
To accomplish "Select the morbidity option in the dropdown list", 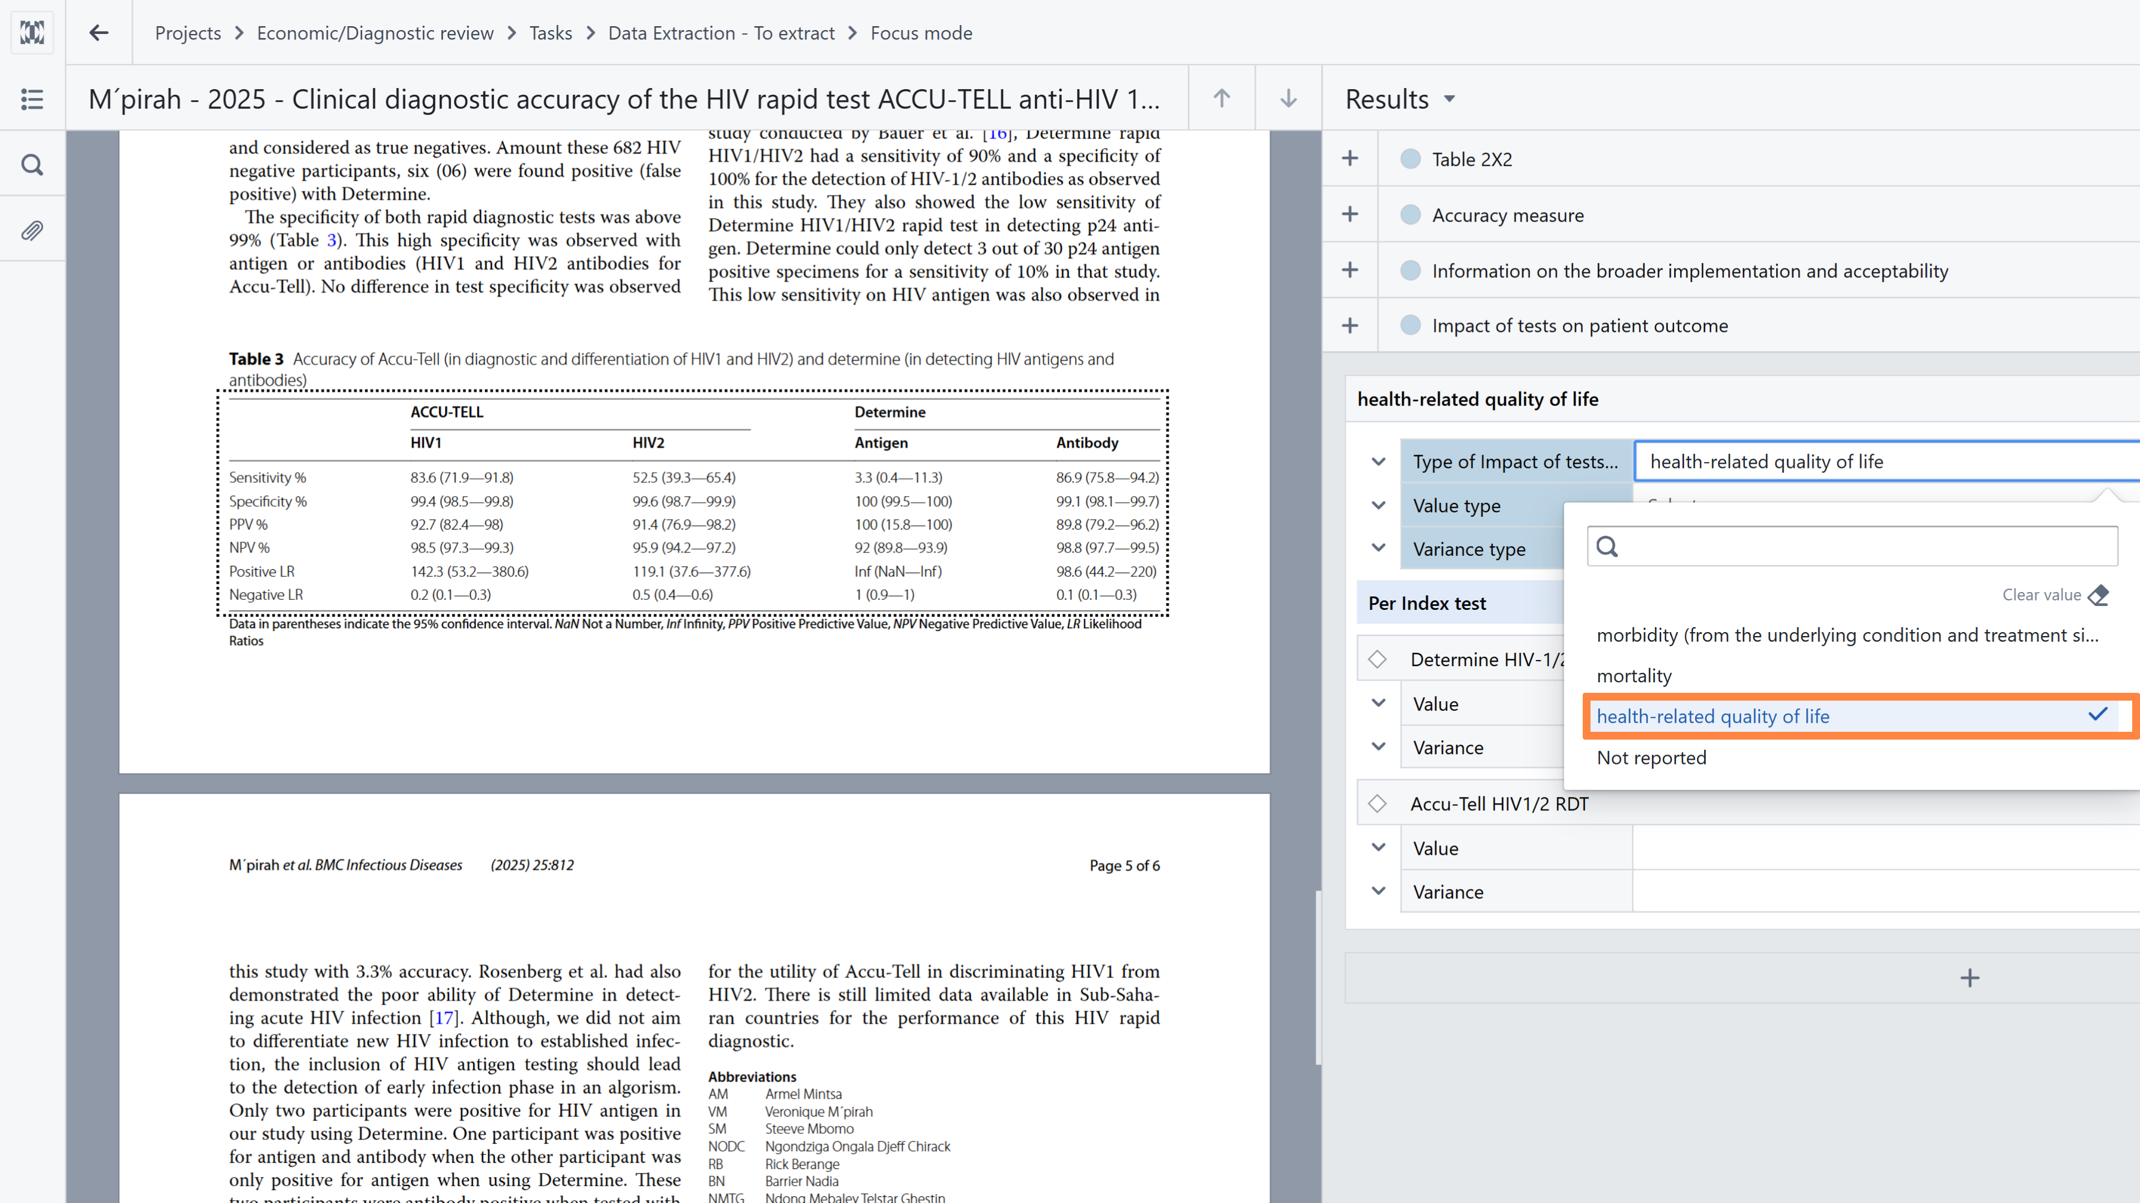I will point(1847,635).
